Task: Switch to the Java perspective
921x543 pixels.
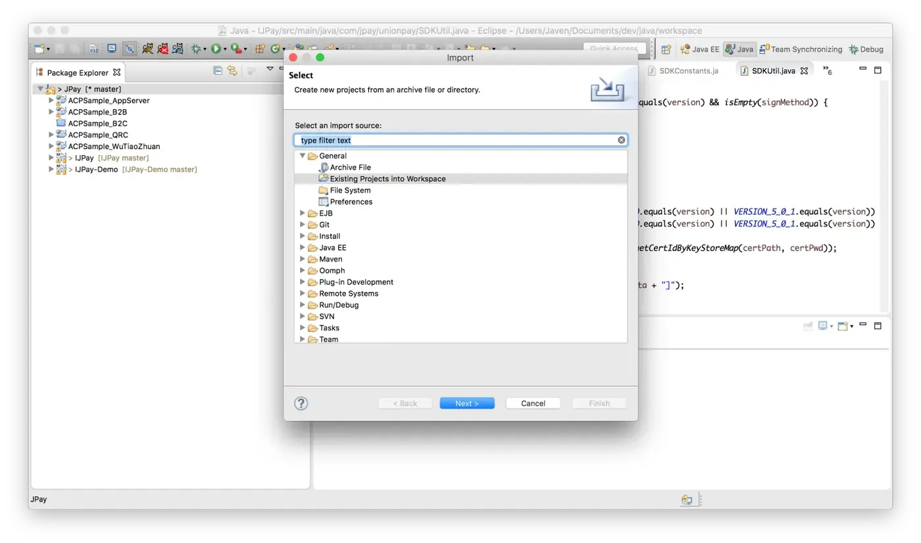Action: click(739, 49)
